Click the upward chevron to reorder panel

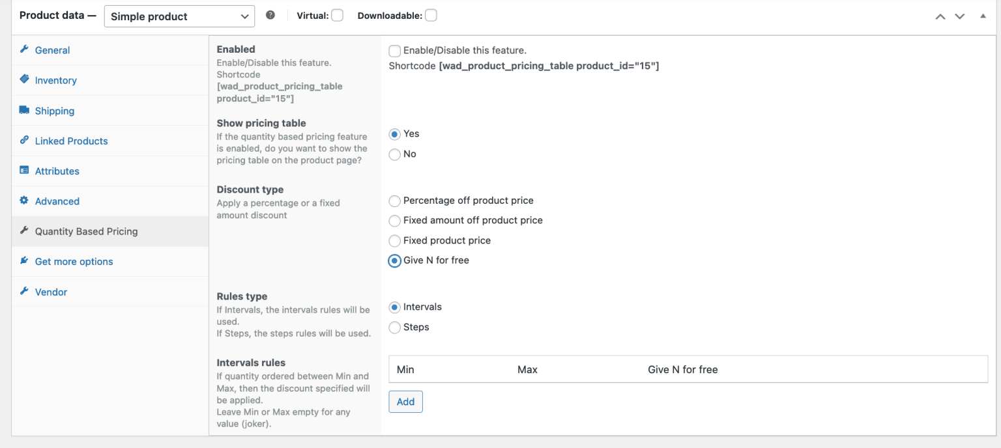940,15
